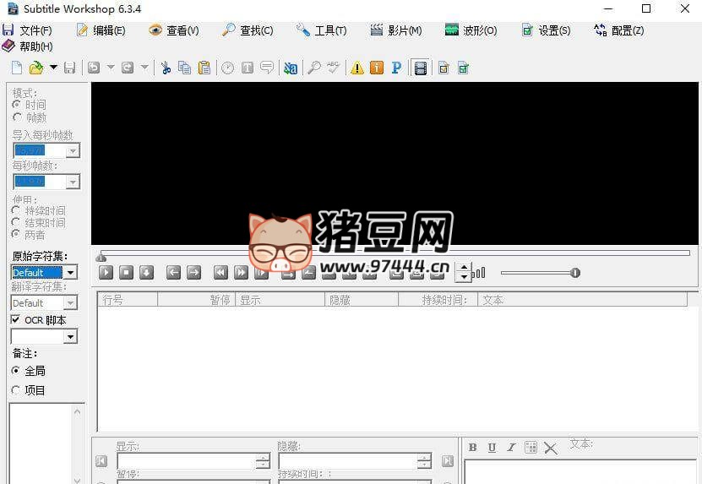The image size is (702, 484).
Task: Open the 查看(V) menu
Action: click(174, 30)
